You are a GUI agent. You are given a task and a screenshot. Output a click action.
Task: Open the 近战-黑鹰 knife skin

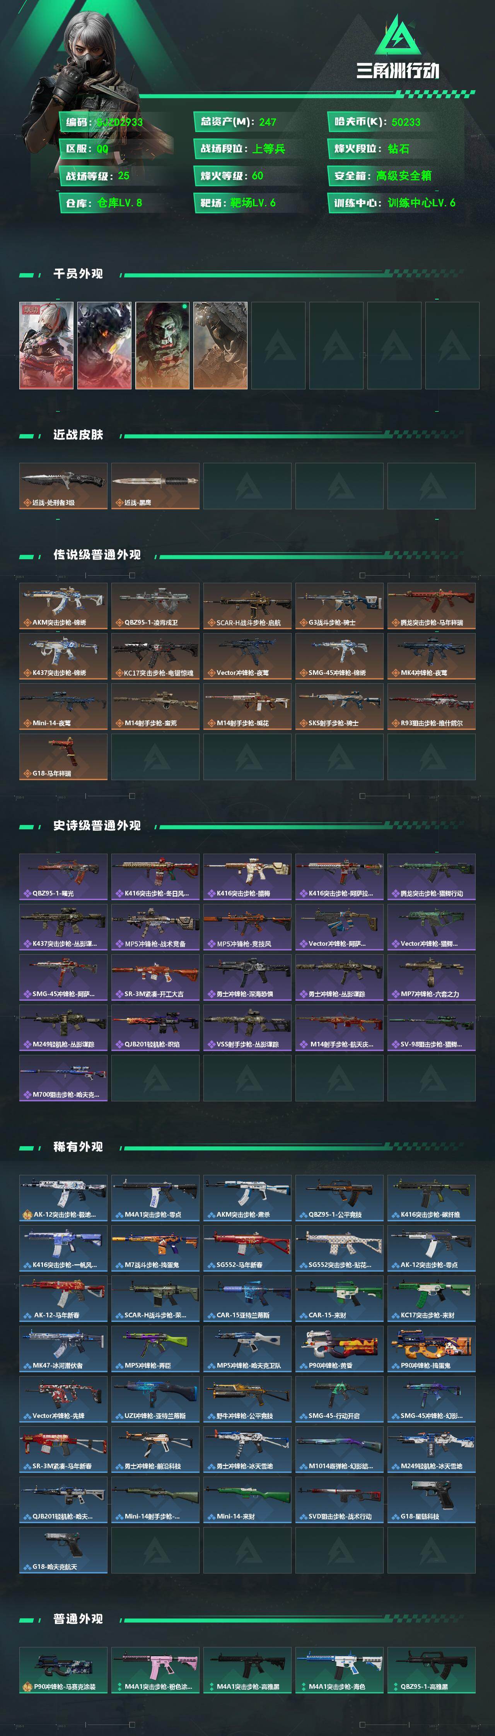[x=155, y=486]
